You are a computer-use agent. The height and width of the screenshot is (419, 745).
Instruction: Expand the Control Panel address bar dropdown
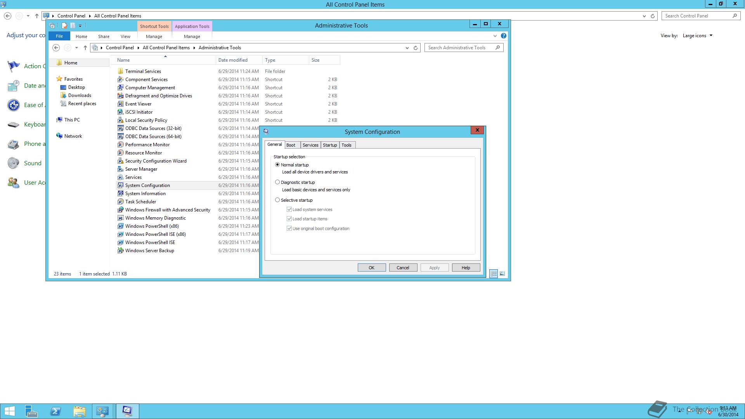(644, 16)
